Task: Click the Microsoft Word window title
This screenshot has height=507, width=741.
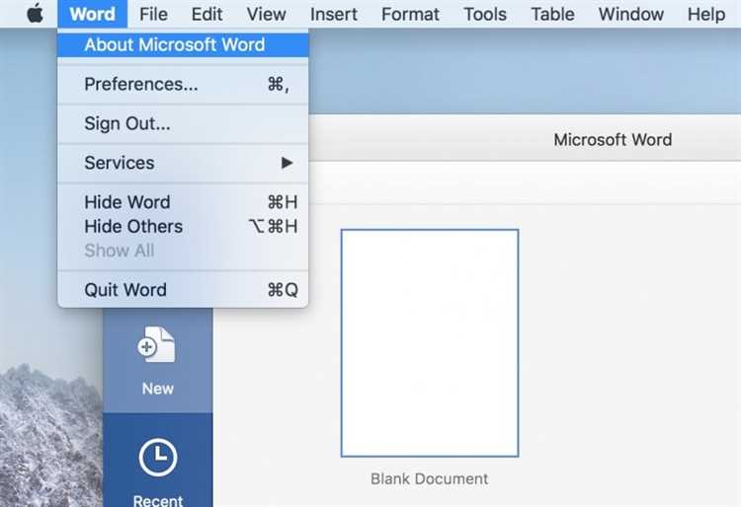Action: [613, 140]
